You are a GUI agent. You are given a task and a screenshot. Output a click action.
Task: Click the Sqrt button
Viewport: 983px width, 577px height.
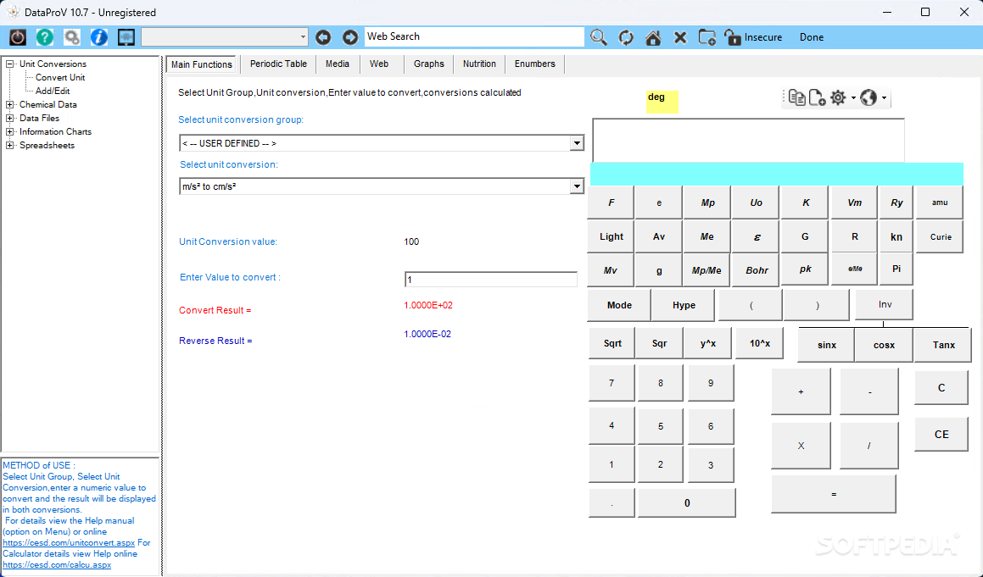[x=612, y=343]
